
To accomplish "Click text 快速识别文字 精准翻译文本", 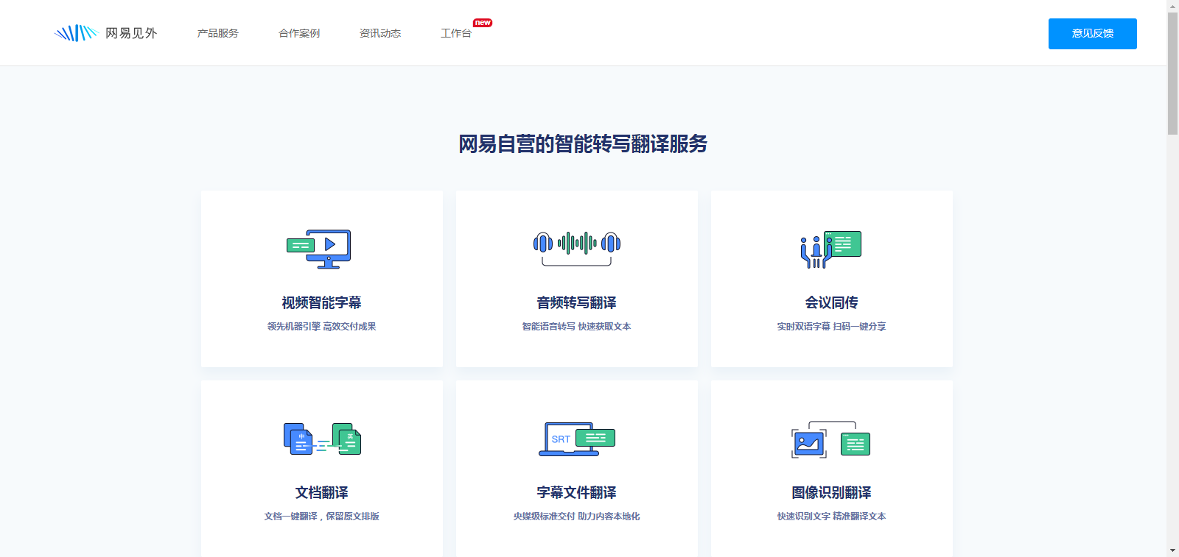I will [x=832, y=517].
